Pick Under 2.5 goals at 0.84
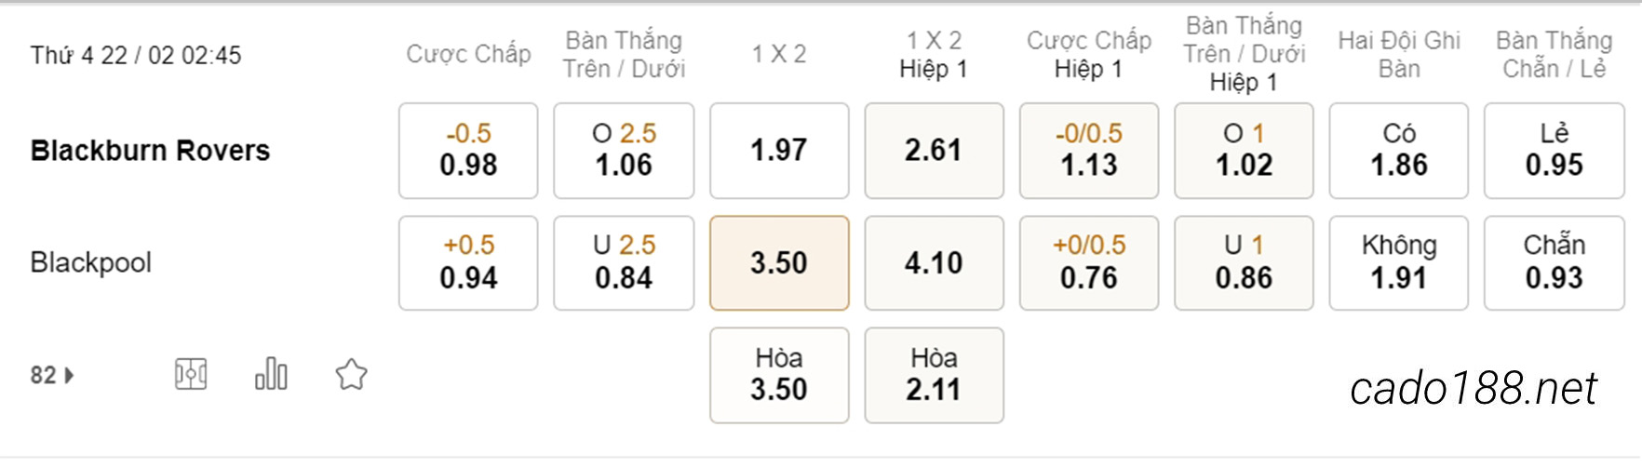 click(624, 263)
